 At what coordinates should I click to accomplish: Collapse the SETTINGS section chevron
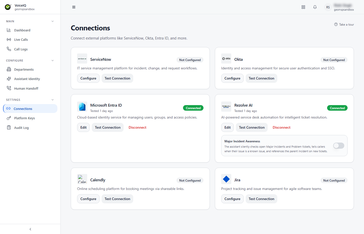click(x=53, y=100)
